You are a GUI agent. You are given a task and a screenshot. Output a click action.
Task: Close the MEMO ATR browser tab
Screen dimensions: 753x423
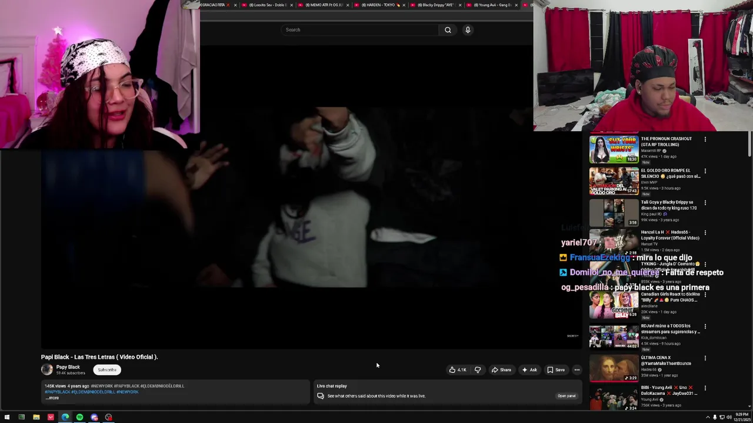click(x=348, y=5)
